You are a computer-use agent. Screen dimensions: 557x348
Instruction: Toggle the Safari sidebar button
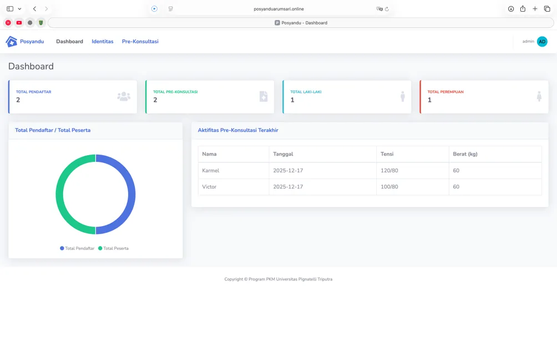[x=10, y=9]
